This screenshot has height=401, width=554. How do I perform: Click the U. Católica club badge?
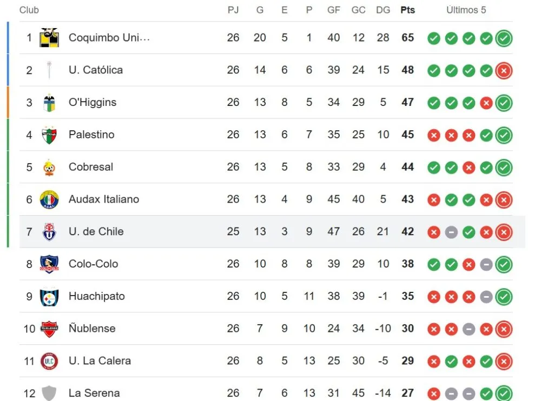point(48,70)
